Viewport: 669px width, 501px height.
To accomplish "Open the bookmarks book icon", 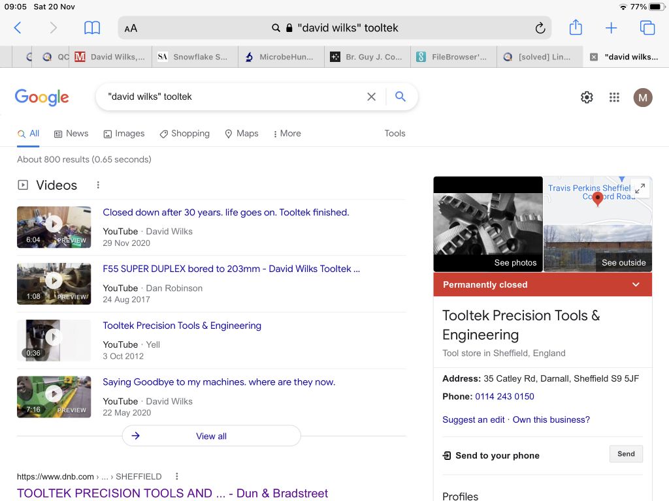I will point(92,27).
